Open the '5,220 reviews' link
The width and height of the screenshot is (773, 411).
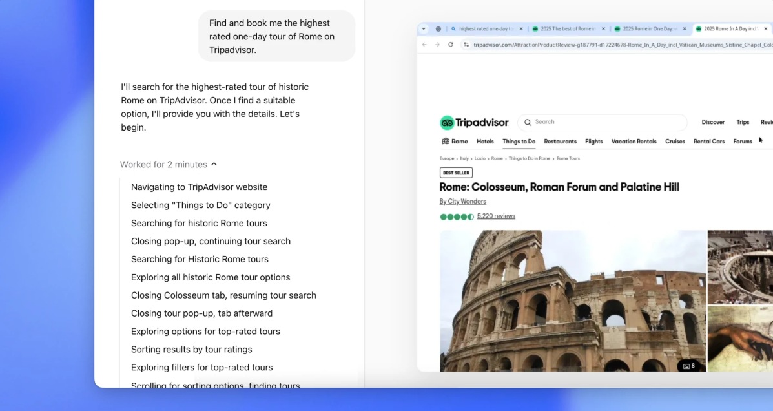pyautogui.click(x=496, y=216)
